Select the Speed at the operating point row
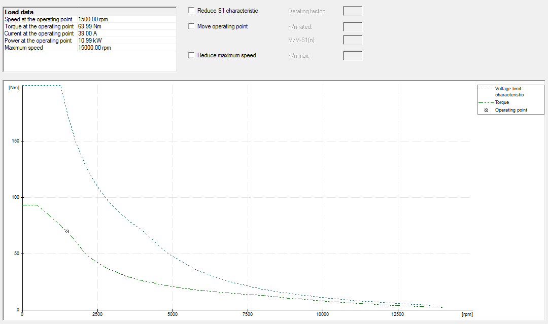Screen dimensions: 548x324 (56, 19)
